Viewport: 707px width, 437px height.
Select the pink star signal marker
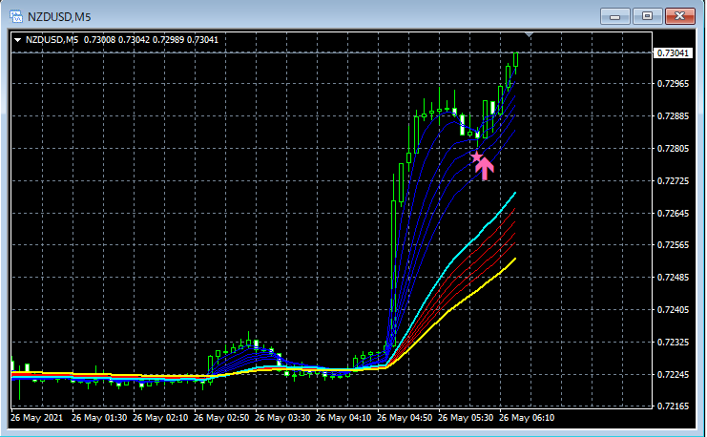point(476,156)
